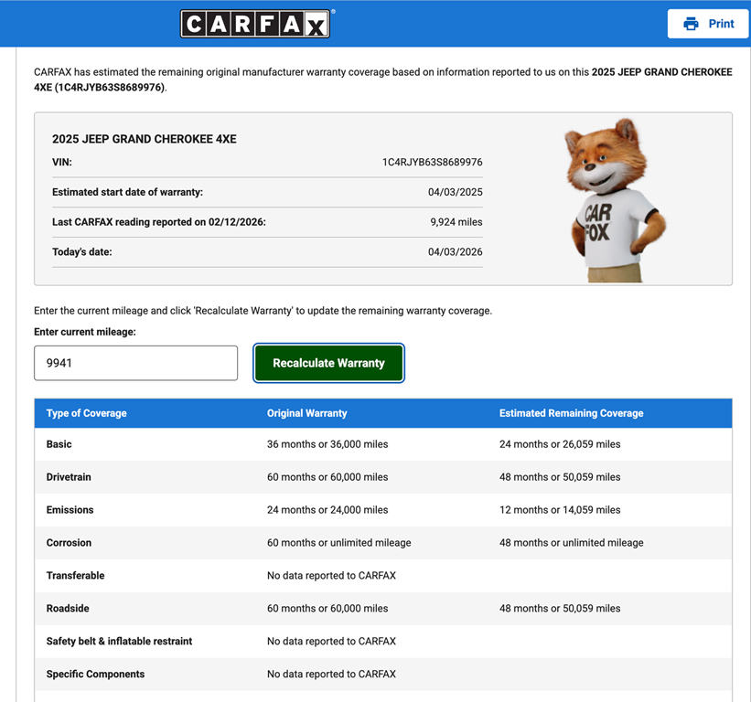This screenshot has width=751, height=702.
Task: Click the VIN number in the vehicle card
Action: tap(432, 163)
